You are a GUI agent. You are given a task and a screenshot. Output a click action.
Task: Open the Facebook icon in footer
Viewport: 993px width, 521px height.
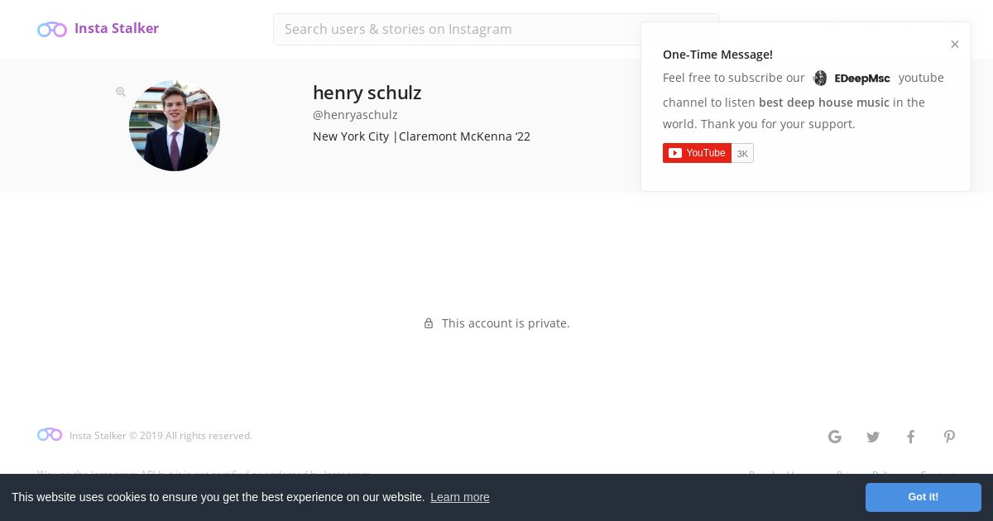coord(911,437)
